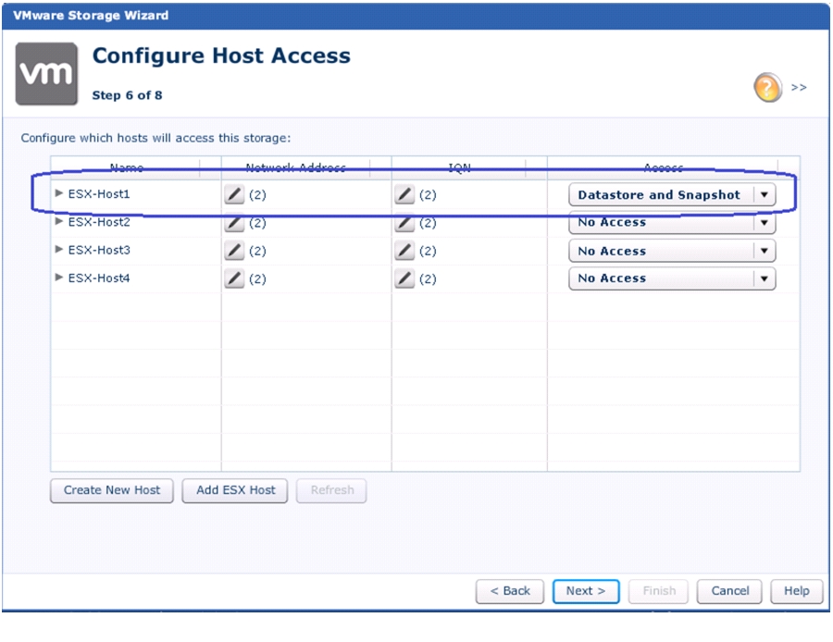
Task: Edit IQN for ESX-Host4
Action: click(404, 278)
